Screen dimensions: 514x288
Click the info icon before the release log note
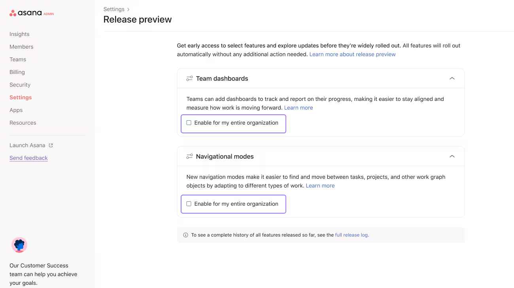coord(185,235)
